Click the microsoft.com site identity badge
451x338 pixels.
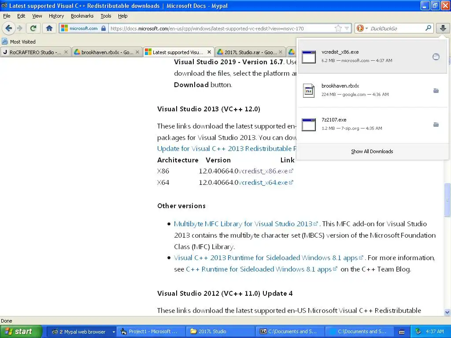84,28
